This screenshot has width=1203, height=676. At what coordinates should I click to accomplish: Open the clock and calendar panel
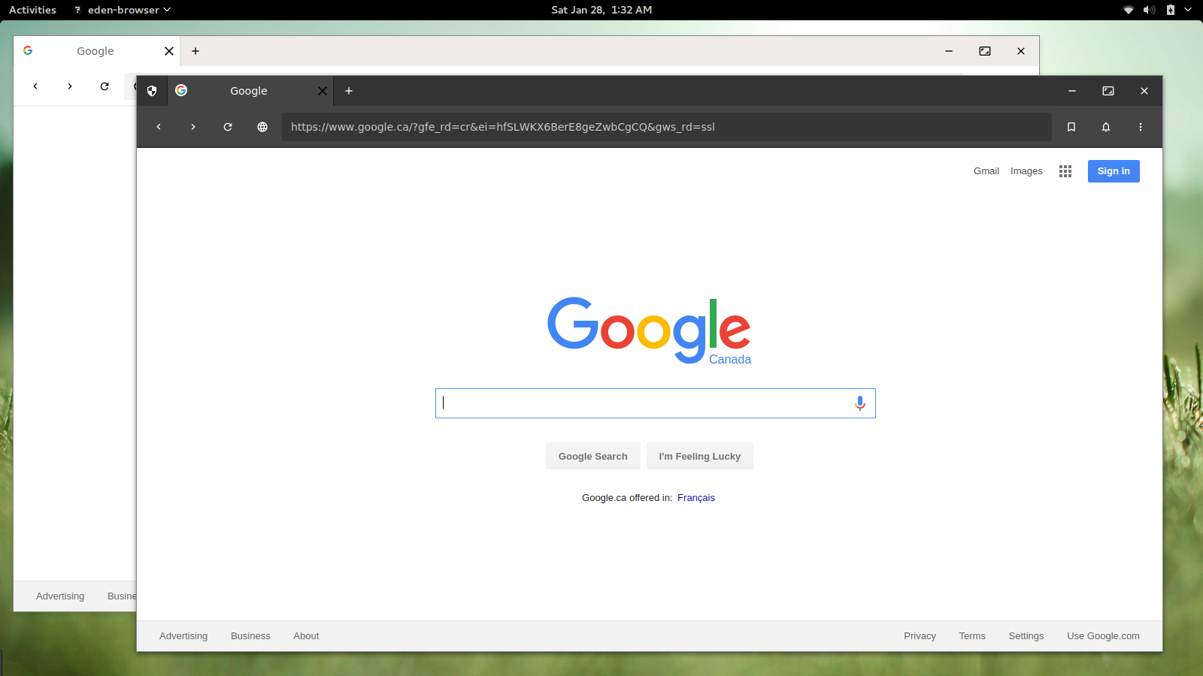(x=601, y=10)
